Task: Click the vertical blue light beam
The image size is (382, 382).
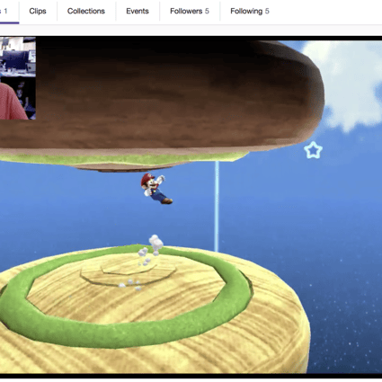Action: coord(217,207)
